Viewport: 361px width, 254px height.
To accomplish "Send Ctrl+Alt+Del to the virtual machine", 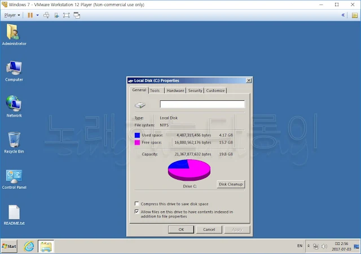I will (46, 15).
